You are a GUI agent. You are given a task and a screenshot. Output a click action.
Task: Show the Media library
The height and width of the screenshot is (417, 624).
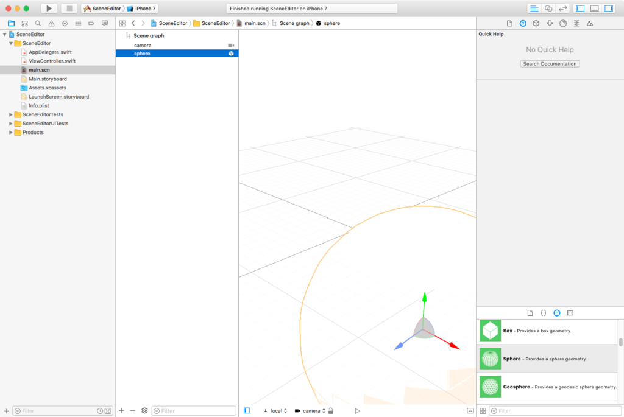(570, 313)
